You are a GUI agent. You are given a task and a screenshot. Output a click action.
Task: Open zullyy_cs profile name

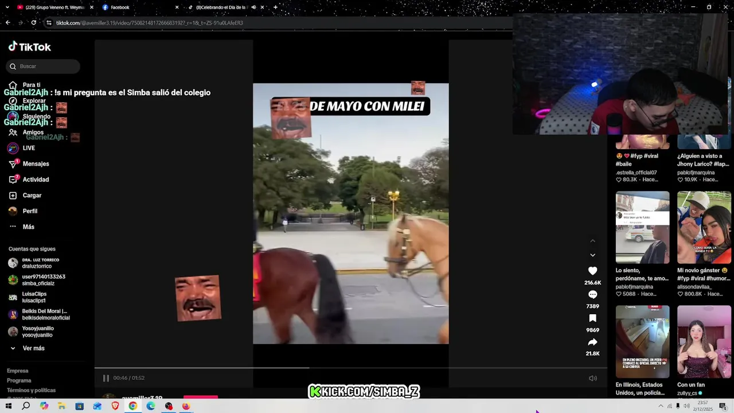point(687,393)
